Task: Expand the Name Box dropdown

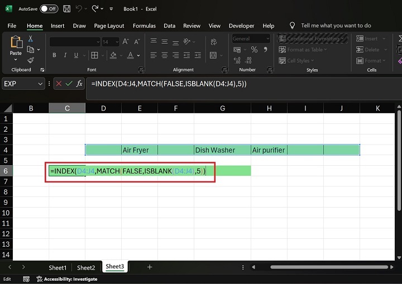Action: (x=40, y=83)
